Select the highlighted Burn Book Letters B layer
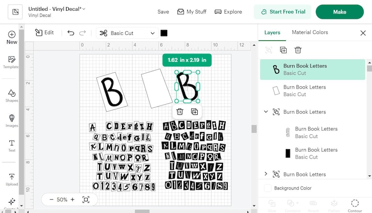The image size is (372, 213). point(312,69)
